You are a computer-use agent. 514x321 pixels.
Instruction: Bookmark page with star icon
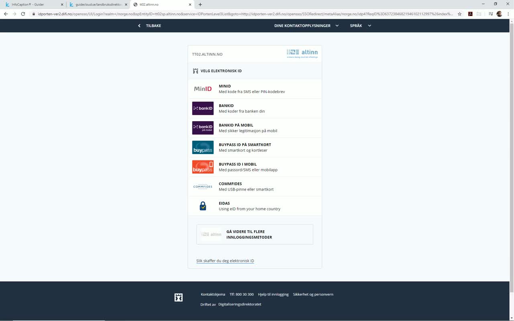click(x=459, y=14)
